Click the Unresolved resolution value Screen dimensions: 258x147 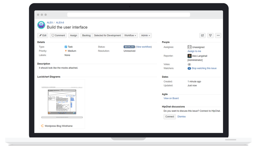click(129, 51)
